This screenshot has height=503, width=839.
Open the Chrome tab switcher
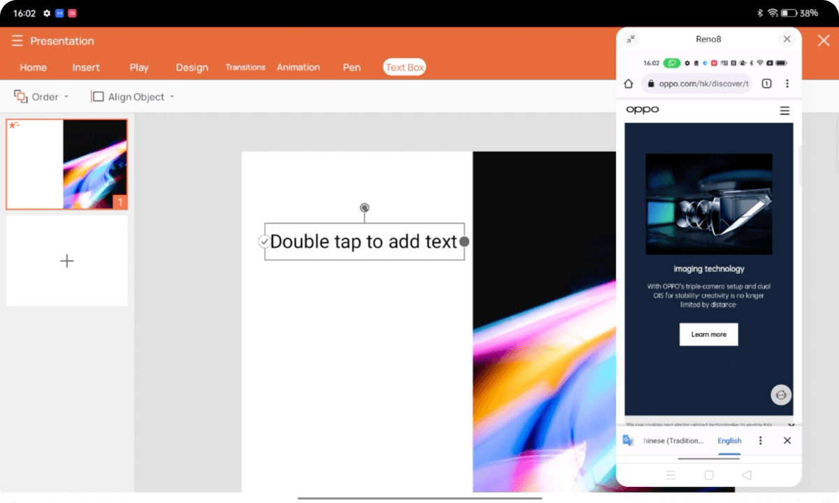click(766, 83)
